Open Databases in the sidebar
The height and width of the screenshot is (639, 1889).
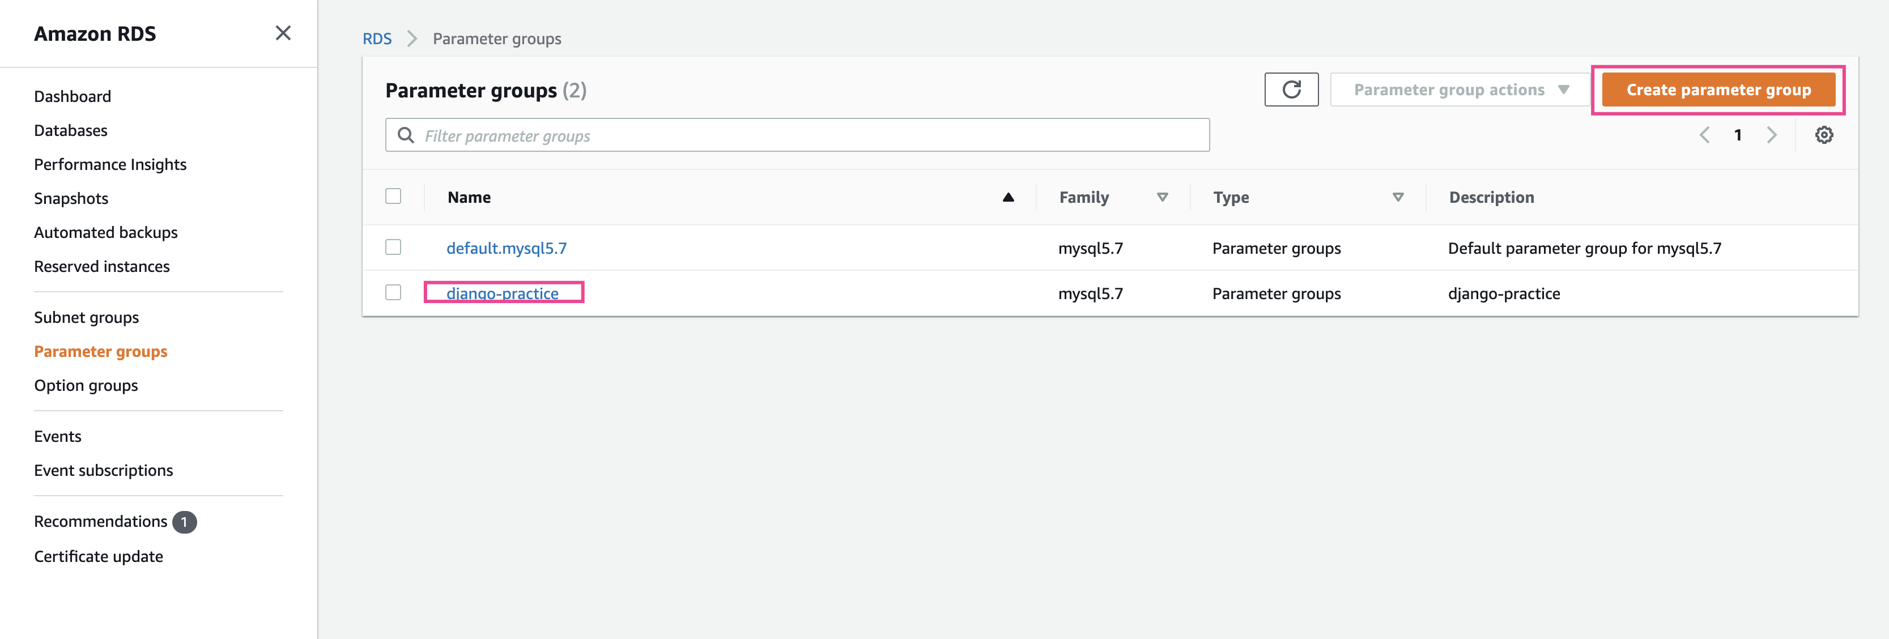pos(70,130)
